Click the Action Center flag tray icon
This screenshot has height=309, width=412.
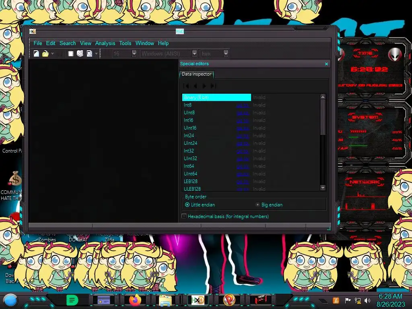click(348, 300)
